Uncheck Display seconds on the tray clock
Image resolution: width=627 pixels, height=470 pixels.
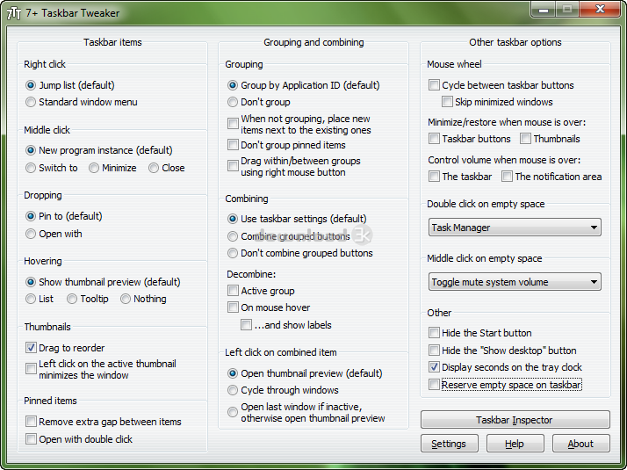[x=434, y=367]
